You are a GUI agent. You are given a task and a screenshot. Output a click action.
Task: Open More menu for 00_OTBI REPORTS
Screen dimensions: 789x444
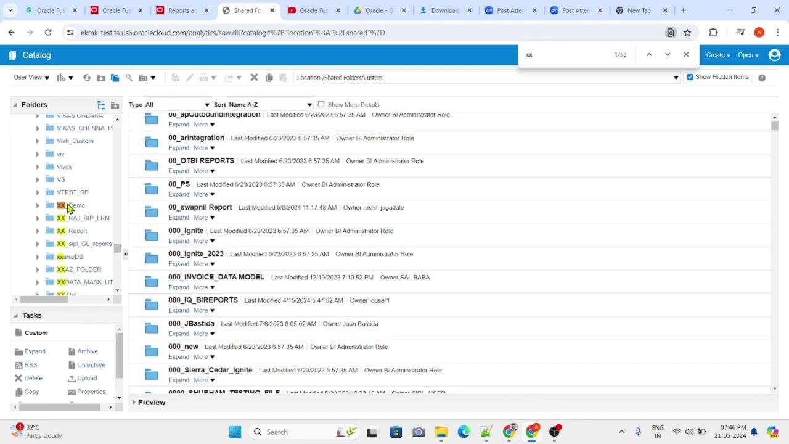(x=204, y=171)
